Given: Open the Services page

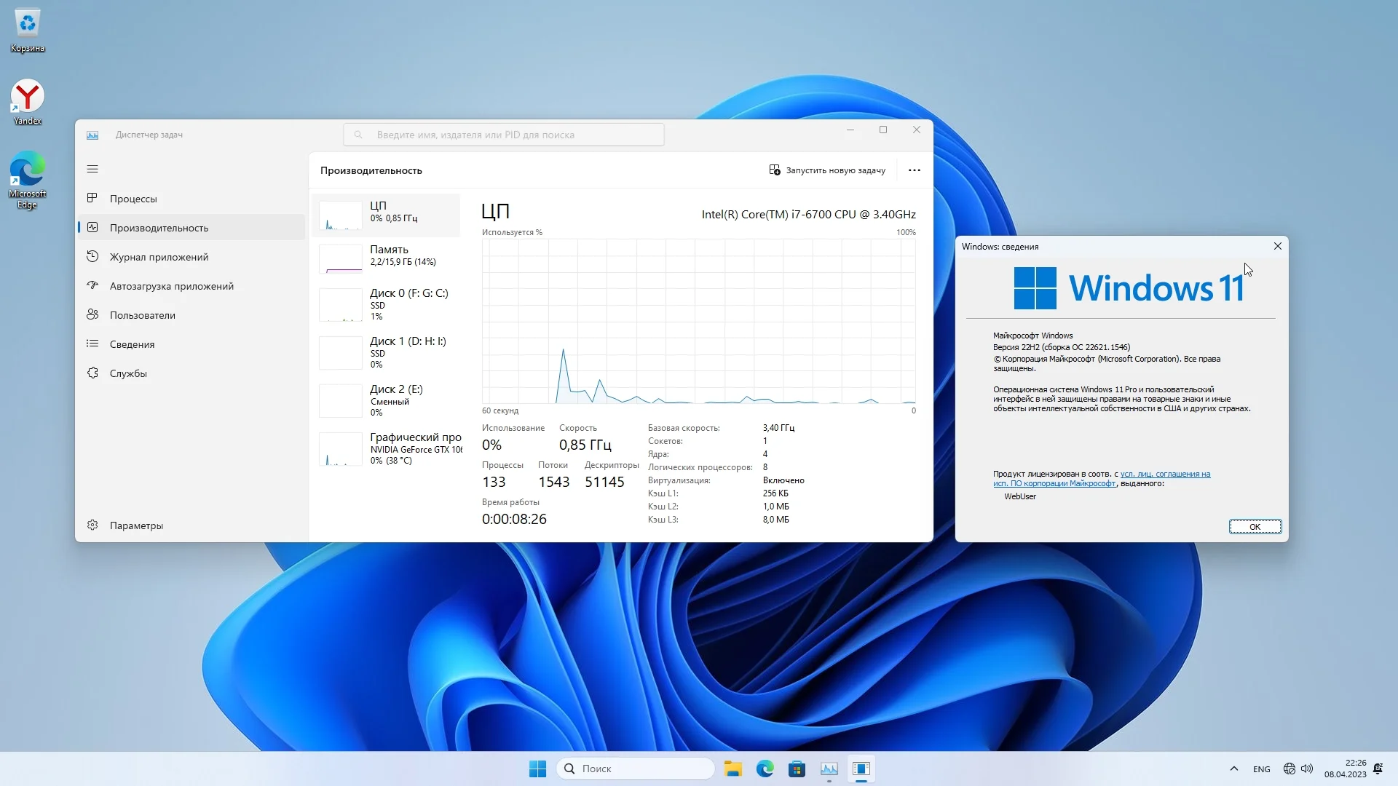Looking at the screenshot, I should point(128,373).
